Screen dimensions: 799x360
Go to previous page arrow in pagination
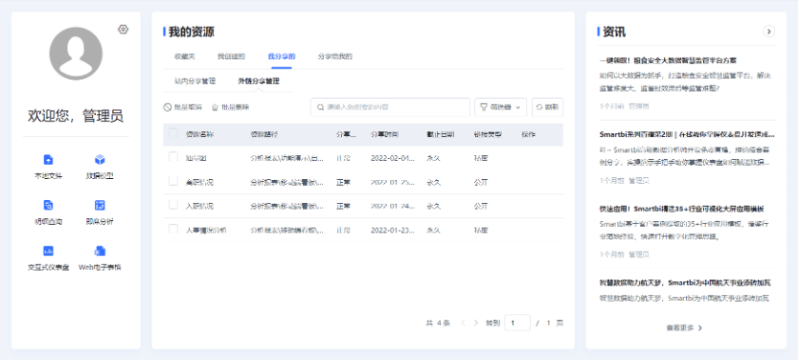(x=463, y=323)
